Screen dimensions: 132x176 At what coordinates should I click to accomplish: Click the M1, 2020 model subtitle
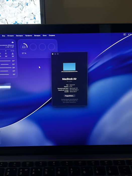pos(69,81)
